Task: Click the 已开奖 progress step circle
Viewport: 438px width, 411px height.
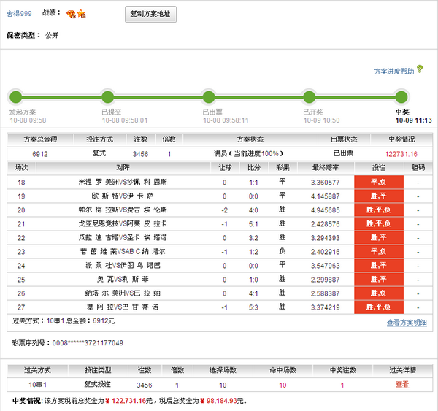Action: tap(309, 96)
